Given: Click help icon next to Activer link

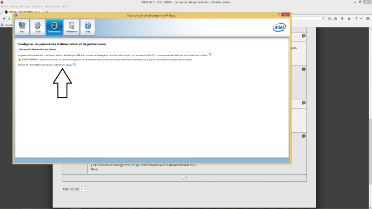Looking at the screenshot, I should click(74, 65).
